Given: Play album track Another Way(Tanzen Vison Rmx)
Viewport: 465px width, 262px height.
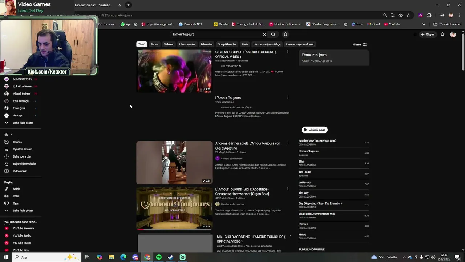Looking at the screenshot, I should point(333,143).
